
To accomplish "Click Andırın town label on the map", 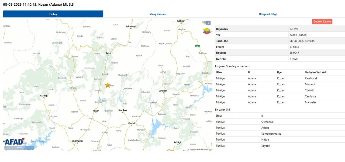I will pyautogui.click(x=163, y=91).
